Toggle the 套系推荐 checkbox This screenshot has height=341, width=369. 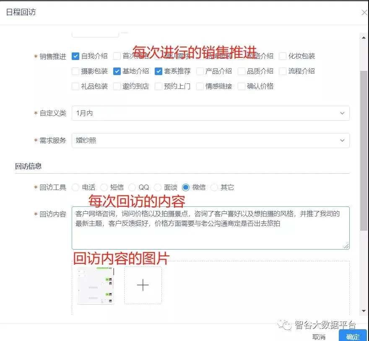click(x=159, y=71)
